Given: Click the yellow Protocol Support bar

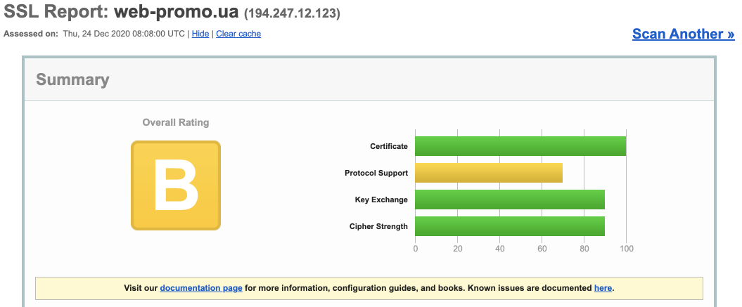Looking at the screenshot, I should coord(489,173).
